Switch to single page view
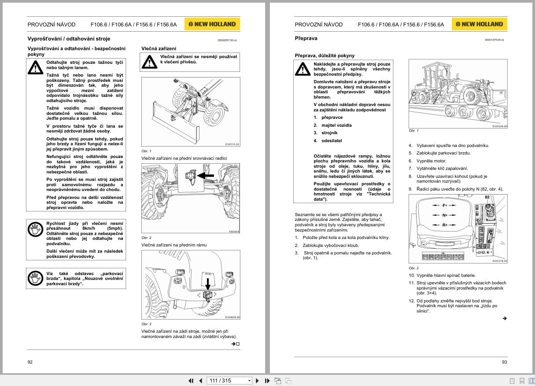Screen dimensions: 535x386 click(x=512, y=381)
